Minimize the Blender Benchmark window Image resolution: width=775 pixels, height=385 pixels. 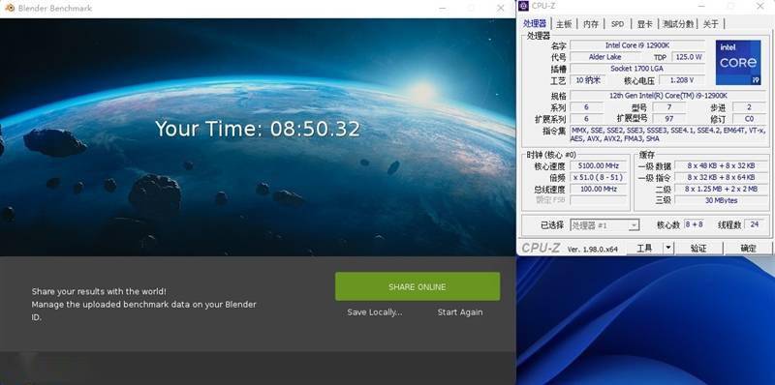coord(443,8)
